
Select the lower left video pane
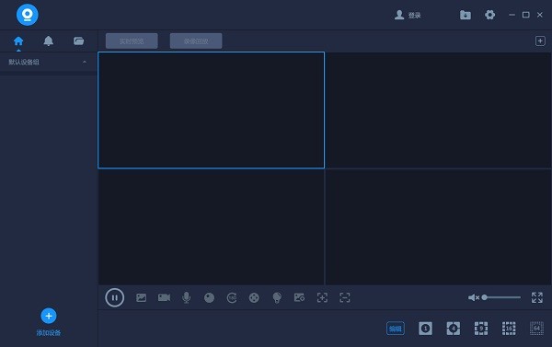pyautogui.click(x=212, y=226)
